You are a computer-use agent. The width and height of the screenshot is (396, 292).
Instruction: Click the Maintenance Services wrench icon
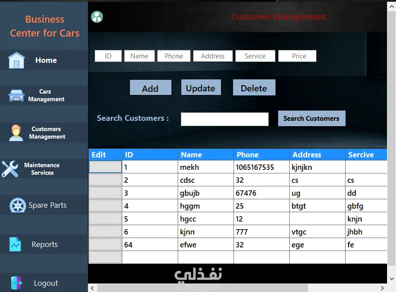(10, 169)
